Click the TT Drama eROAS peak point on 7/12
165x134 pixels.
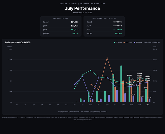pos(107,58)
